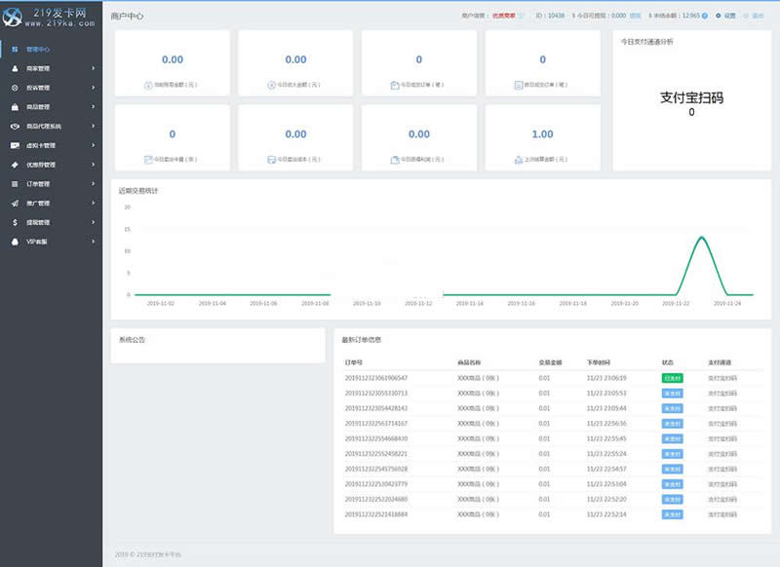Open 虚拟卡管理 from the sidebar

pyautogui.click(x=42, y=143)
